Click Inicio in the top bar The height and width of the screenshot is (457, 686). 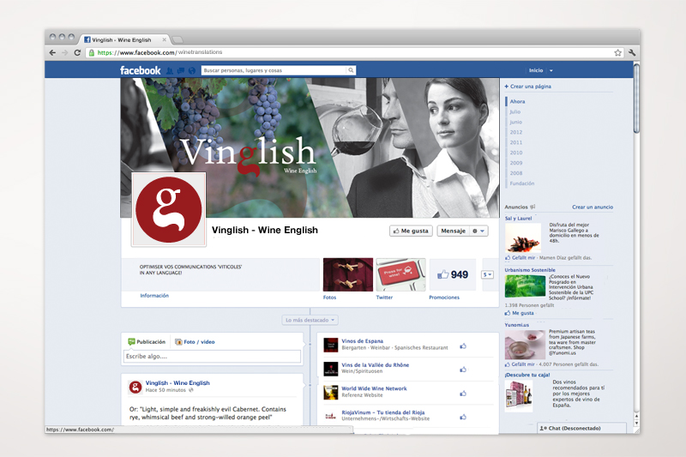536,70
